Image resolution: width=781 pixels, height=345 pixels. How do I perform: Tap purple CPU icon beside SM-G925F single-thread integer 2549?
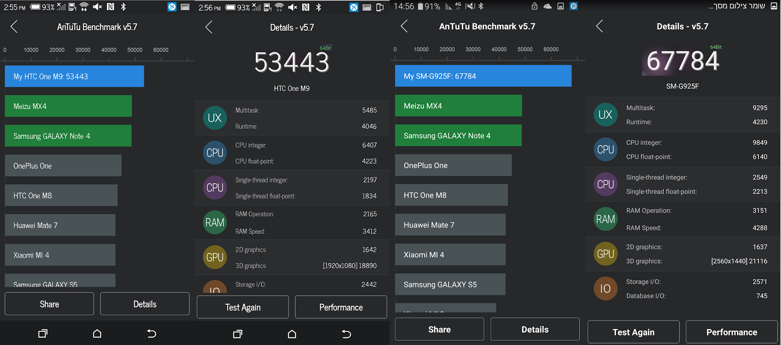tap(606, 184)
